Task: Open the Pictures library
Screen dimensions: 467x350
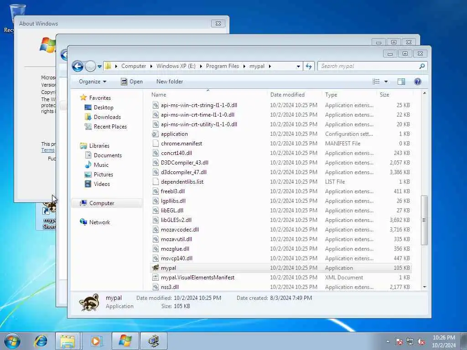Action: pyautogui.click(x=103, y=175)
